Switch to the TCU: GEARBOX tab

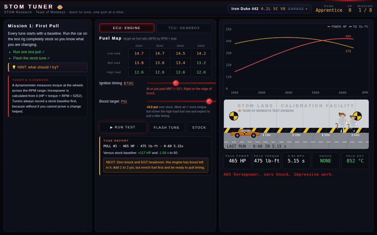click(184, 28)
